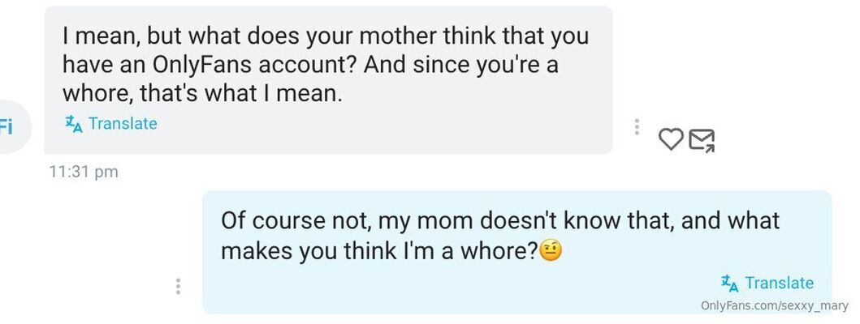Click the text "that's what I mean."
This screenshot has width=860, height=324.
point(241,93)
